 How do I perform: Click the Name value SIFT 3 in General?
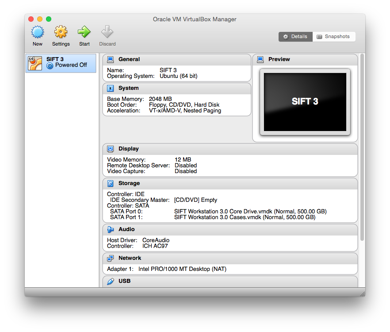pyautogui.click(x=168, y=70)
